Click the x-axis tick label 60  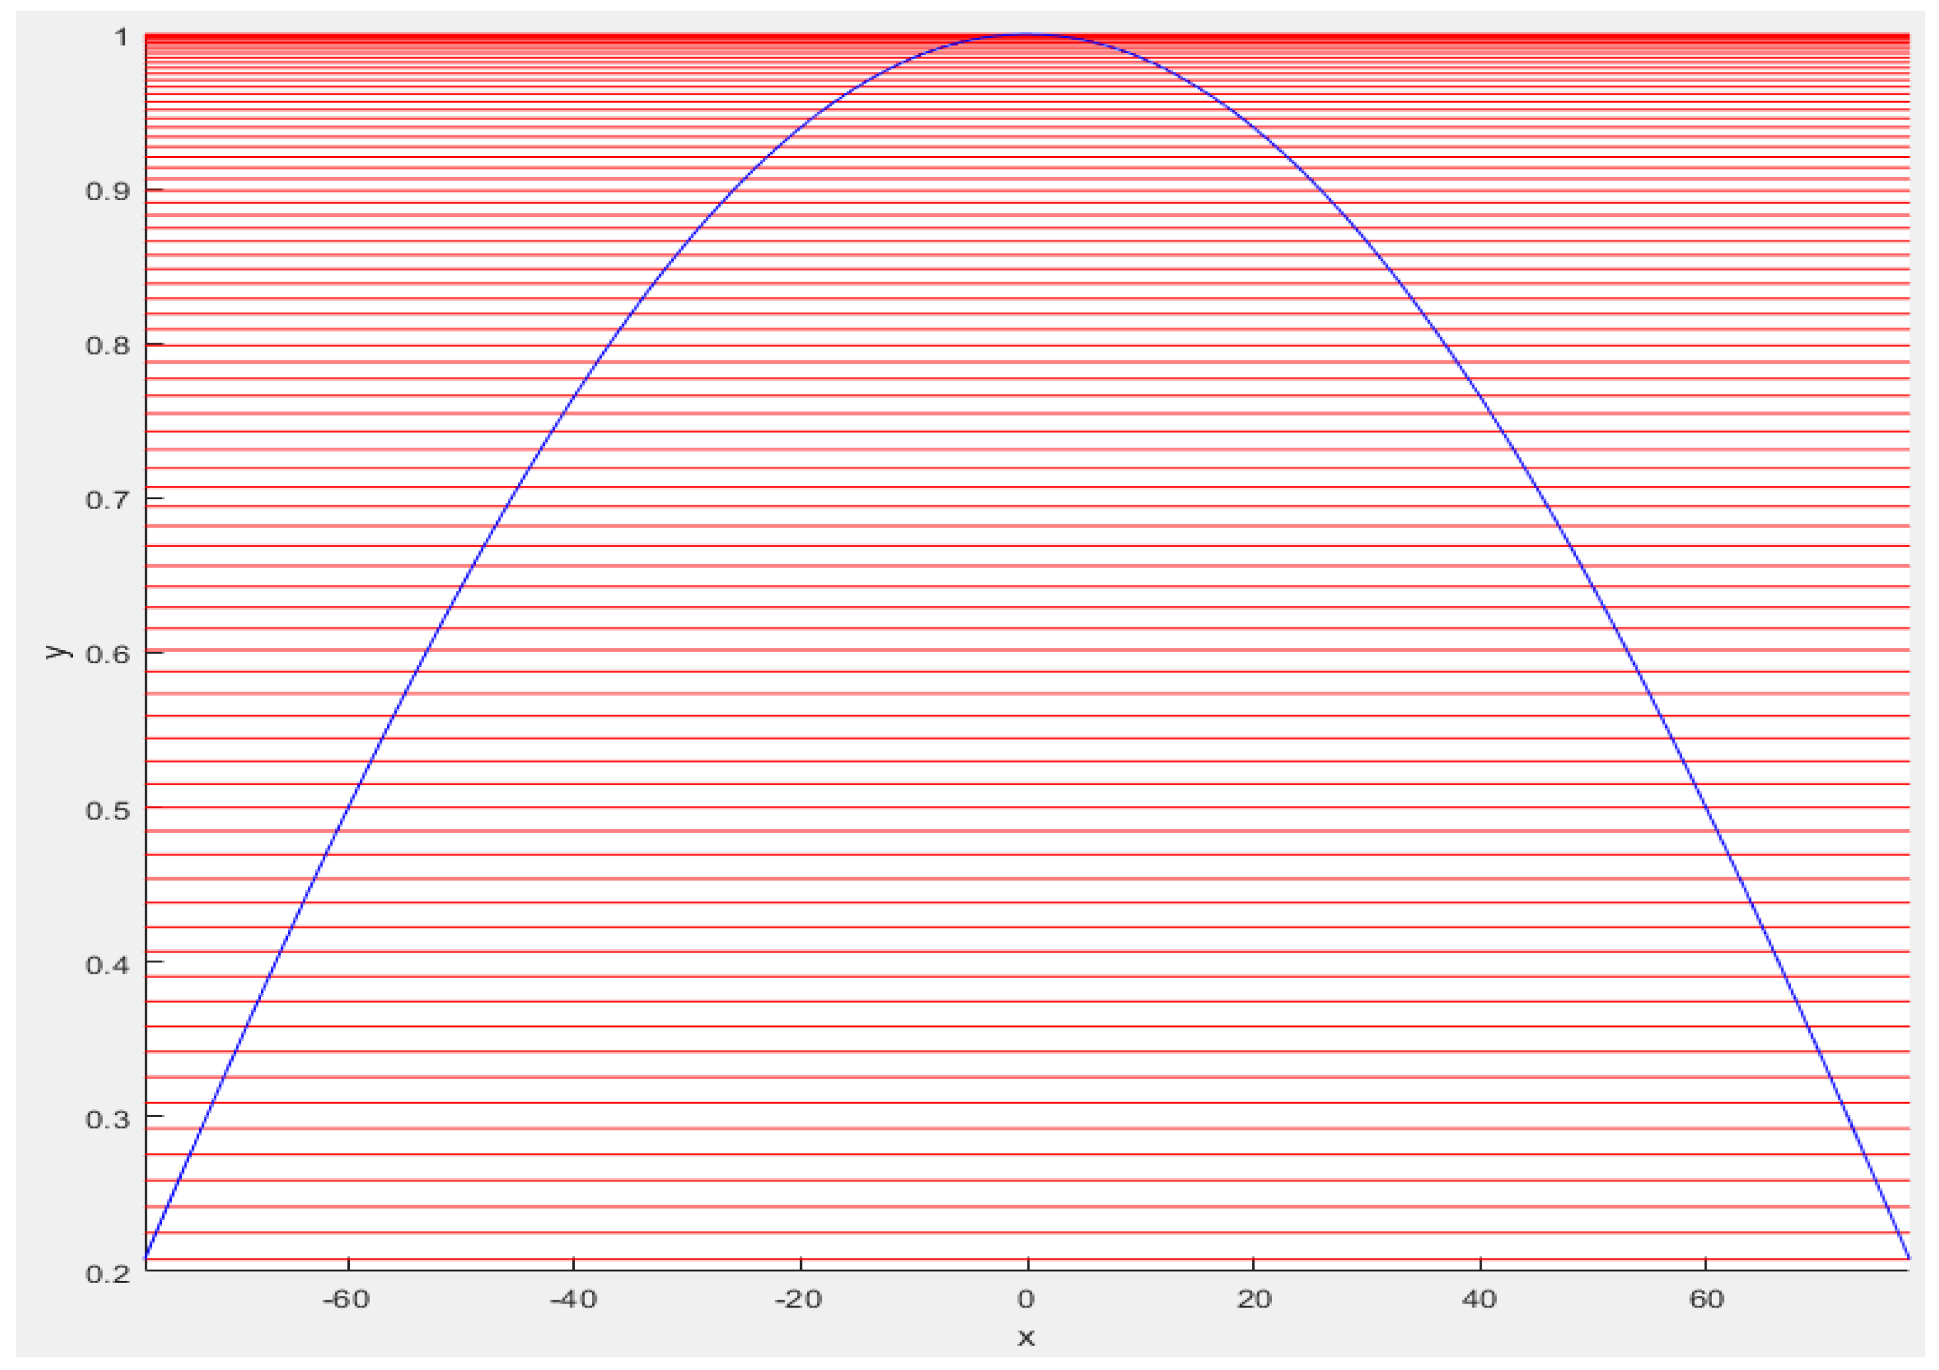point(1706,1299)
